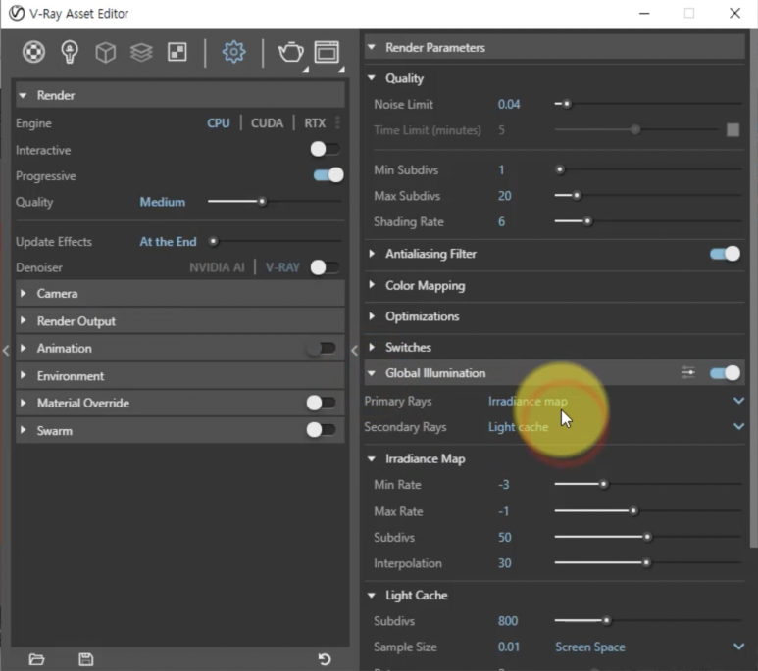Open engine options three-dot menu
The width and height of the screenshot is (758, 671).
[337, 122]
